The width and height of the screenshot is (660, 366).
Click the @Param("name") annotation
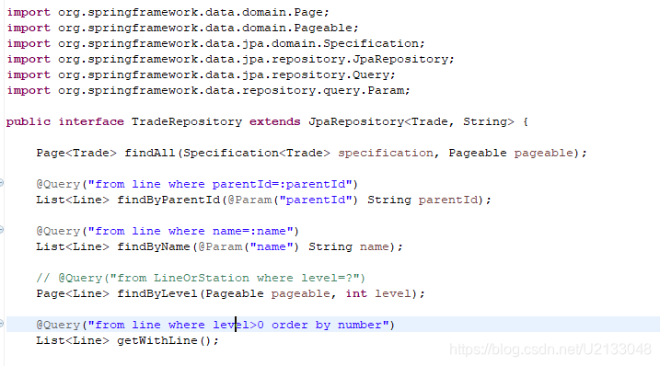pos(249,246)
